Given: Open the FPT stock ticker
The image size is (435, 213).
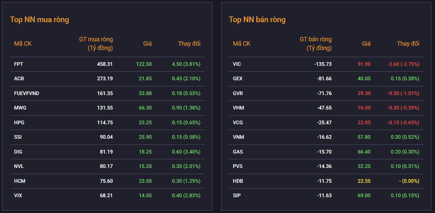Looking at the screenshot, I should point(18,64).
